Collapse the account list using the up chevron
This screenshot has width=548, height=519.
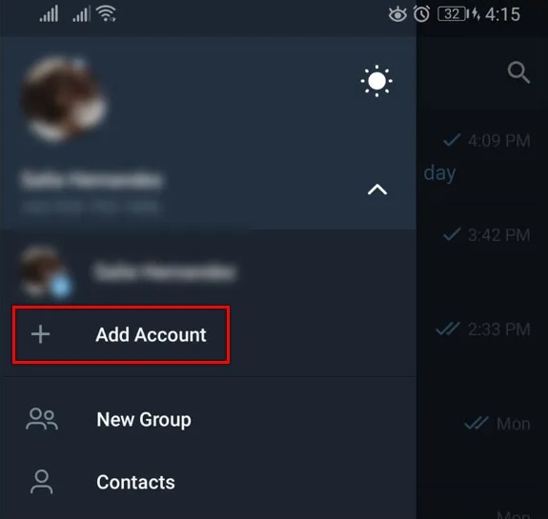click(377, 190)
